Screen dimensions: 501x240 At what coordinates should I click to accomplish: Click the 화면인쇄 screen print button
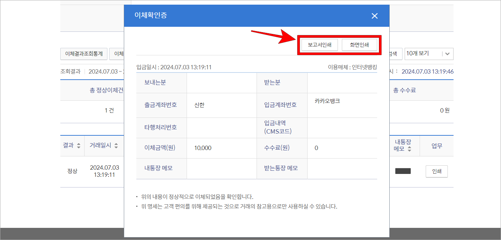[360, 45]
